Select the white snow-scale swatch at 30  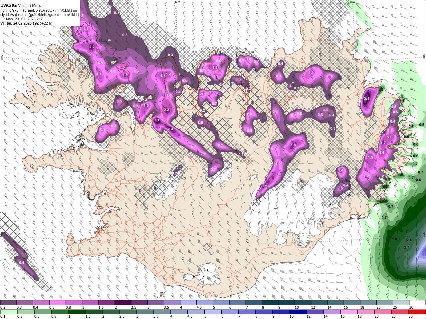click(x=417, y=303)
